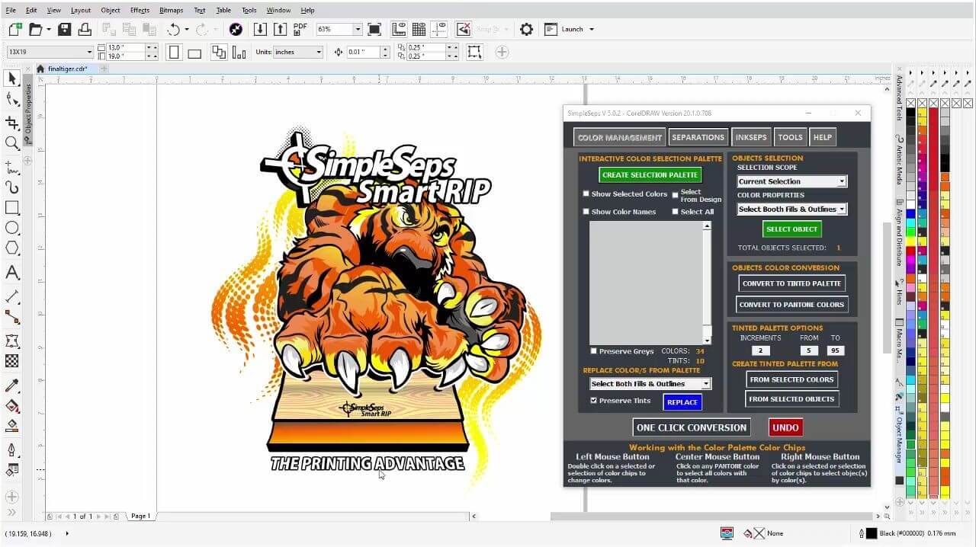Open the zoom level 63% dropdown
This screenshot has width=976, height=547.
358,29
